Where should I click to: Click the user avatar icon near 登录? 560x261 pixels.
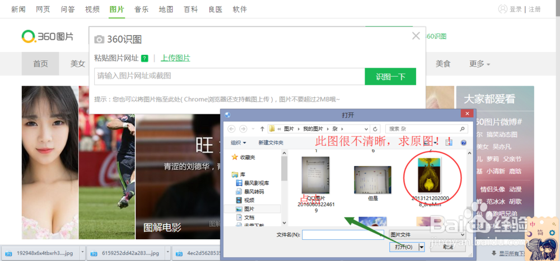point(503,9)
